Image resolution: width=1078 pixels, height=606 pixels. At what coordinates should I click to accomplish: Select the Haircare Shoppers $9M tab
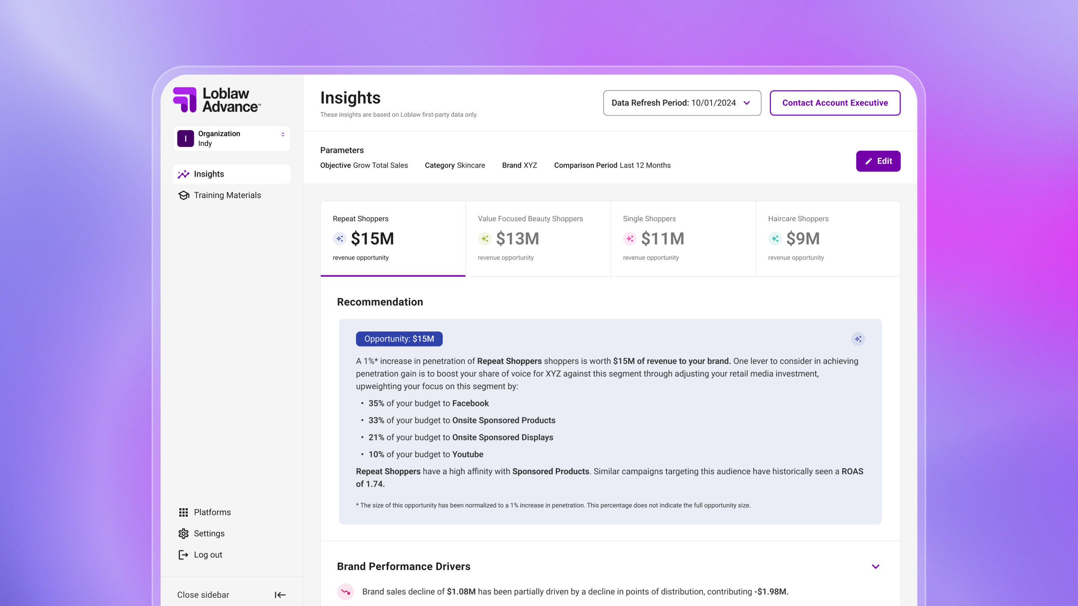[827, 238]
